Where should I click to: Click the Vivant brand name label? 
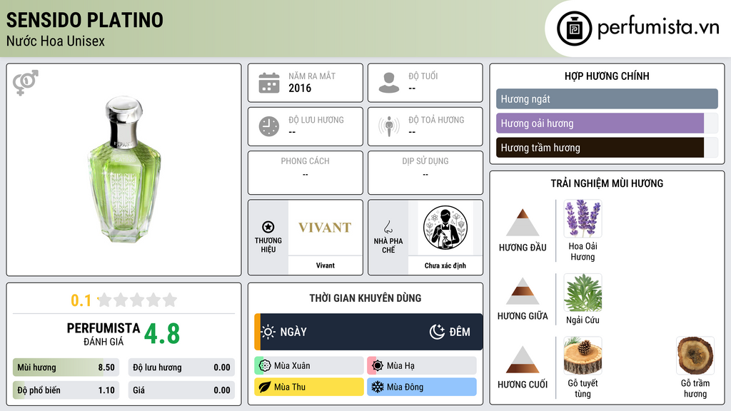coord(325,265)
